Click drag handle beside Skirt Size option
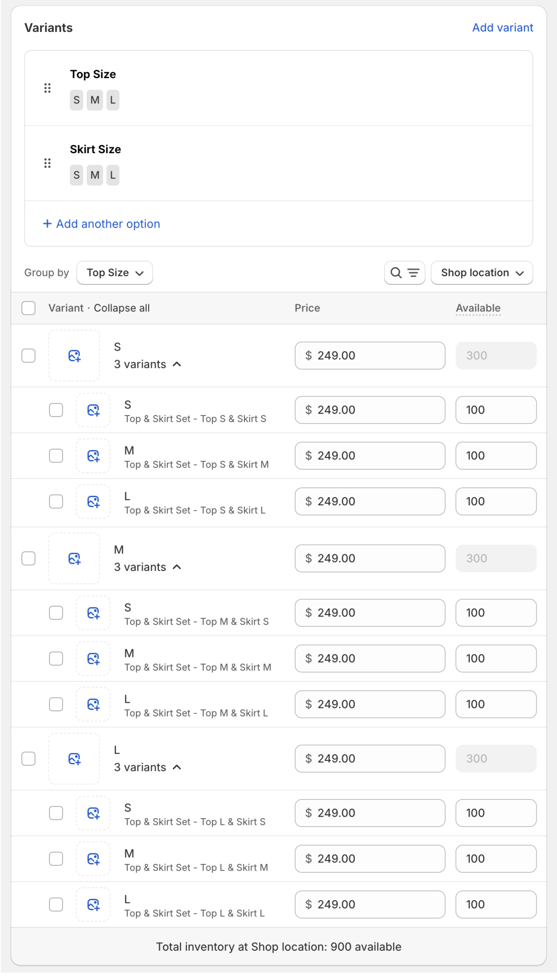This screenshot has width=557, height=977. [x=47, y=163]
